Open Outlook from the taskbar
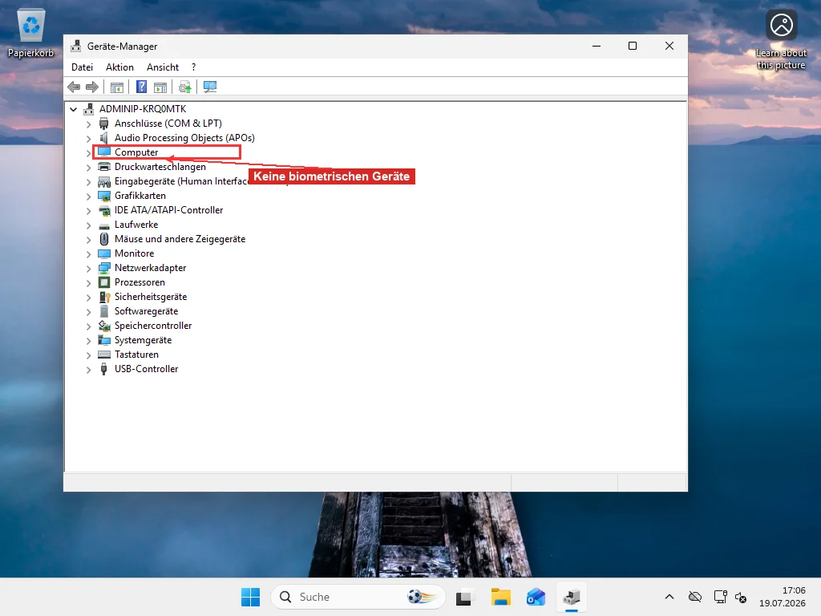The image size is (821, 616). [x=536, y=597]
